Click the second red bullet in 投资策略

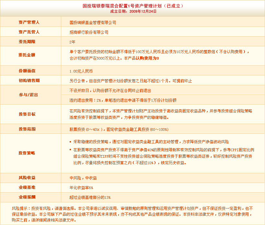[x=71, y=150]
